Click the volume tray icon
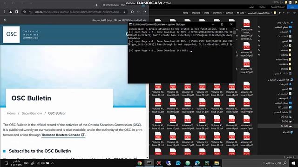This screenshot has width=298, height=167. 42,163
